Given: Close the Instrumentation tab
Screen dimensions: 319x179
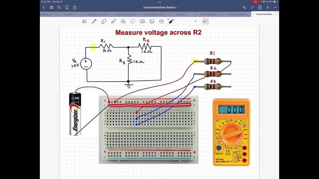Looking at the screenshot, I should pos(254,14).
